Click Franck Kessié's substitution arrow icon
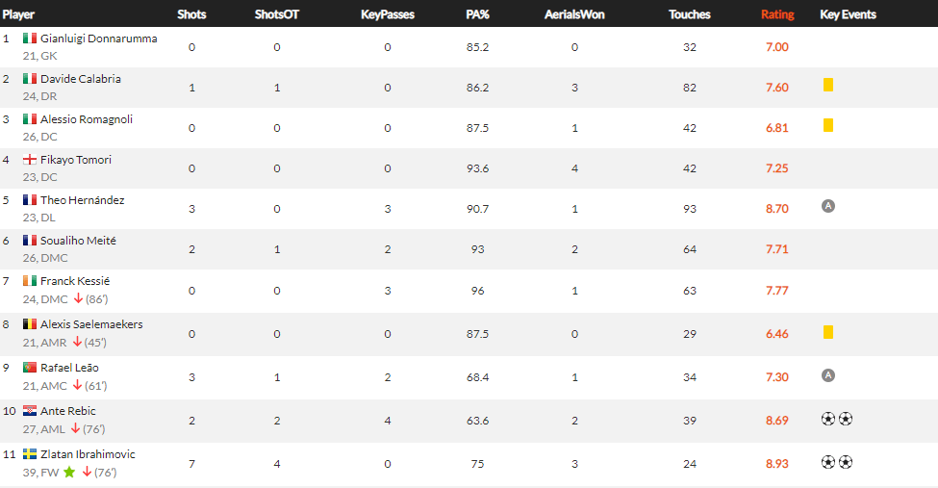The height and width of the screenshot is (488, 938). pyautogui.click(x=78, y=298)
